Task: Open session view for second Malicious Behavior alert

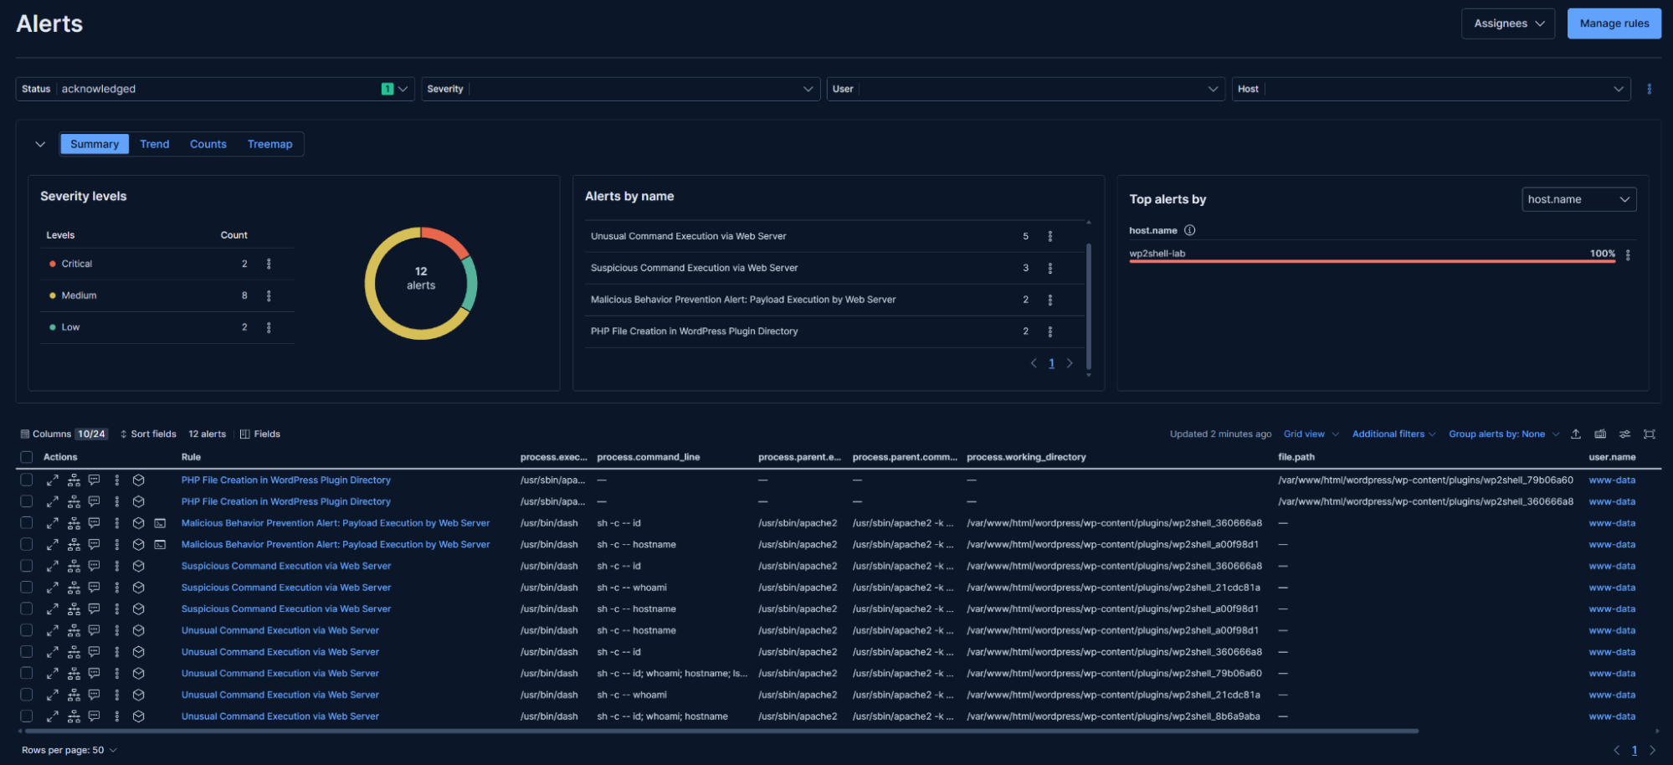Action: [x=160, y=544]
